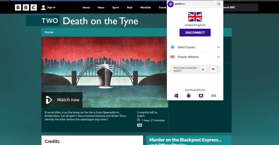Click the BBC iPlayer play icon
This screenshot has width=279, height=145.
[x=49, y=100]
